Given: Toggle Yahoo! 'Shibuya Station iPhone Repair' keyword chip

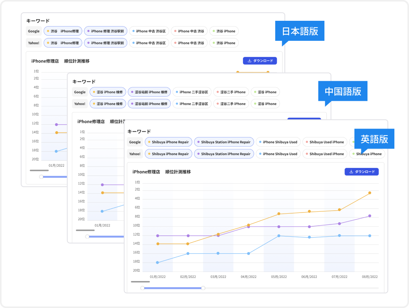Looking at the screenshot, I should [224, 154].
